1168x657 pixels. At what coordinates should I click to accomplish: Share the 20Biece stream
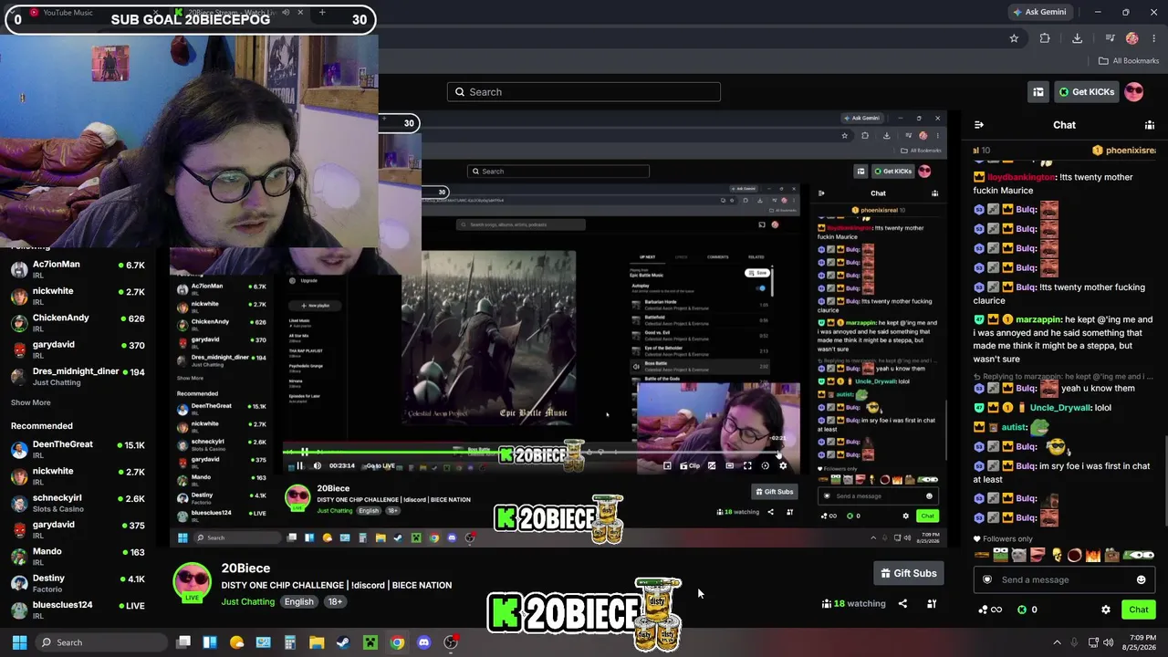tap(902, 603)
